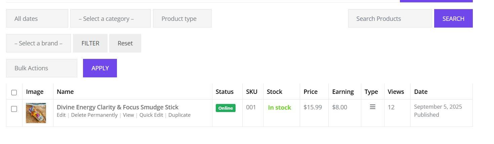The height and width of the screenshot is (144, 494).
Task: Duplicate the smudge stick product
Action: (179, 115)
